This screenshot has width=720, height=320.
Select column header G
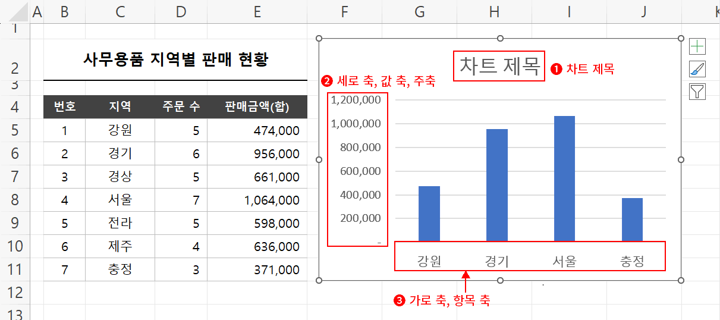point(420,11)
